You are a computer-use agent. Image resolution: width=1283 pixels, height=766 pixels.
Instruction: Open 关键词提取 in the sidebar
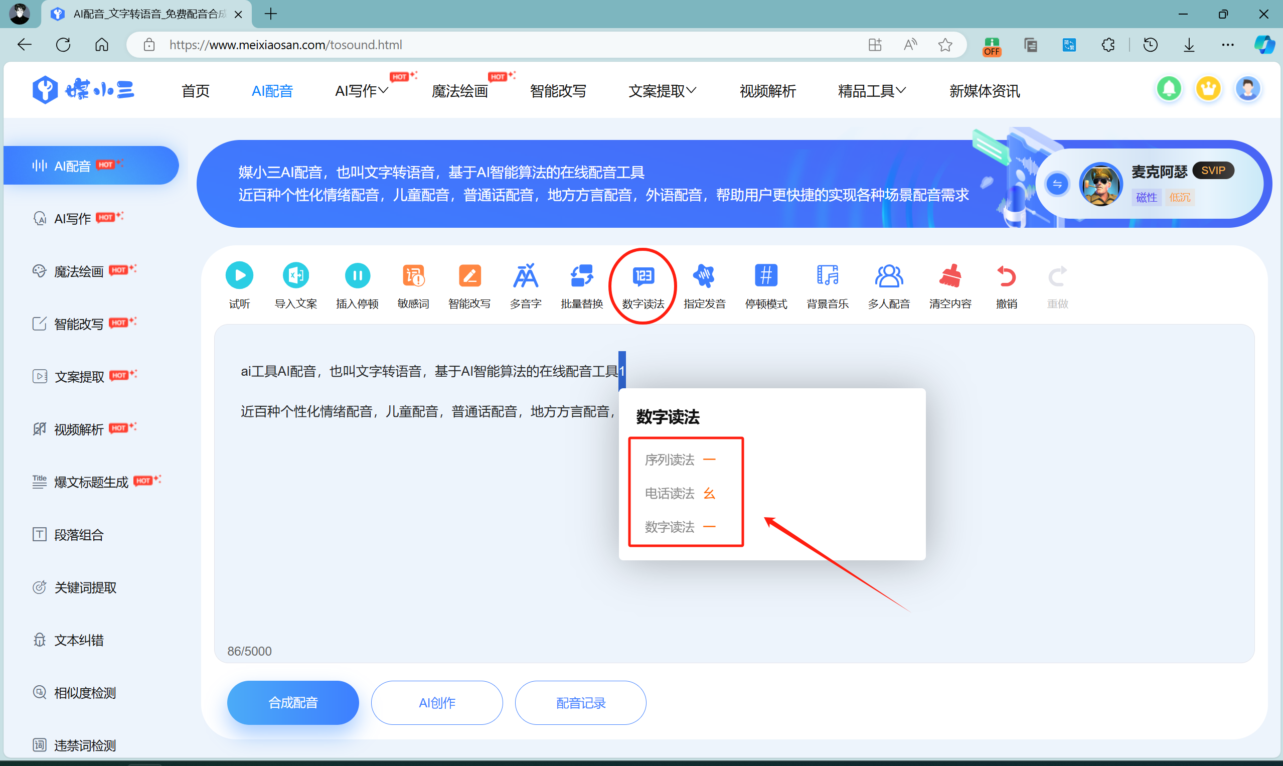[74, 587]
